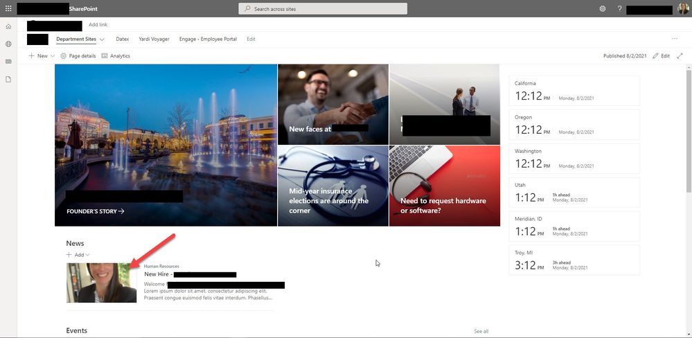Select the Oregon world clock card
692x338 pixels.
click(574, 125)
